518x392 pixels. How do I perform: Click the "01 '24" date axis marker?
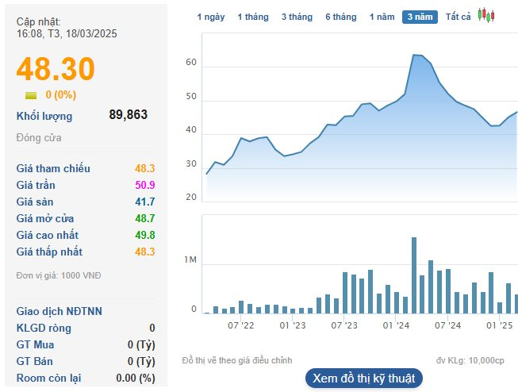(x=395, y=325)
